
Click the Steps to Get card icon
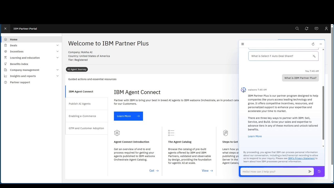225,133
